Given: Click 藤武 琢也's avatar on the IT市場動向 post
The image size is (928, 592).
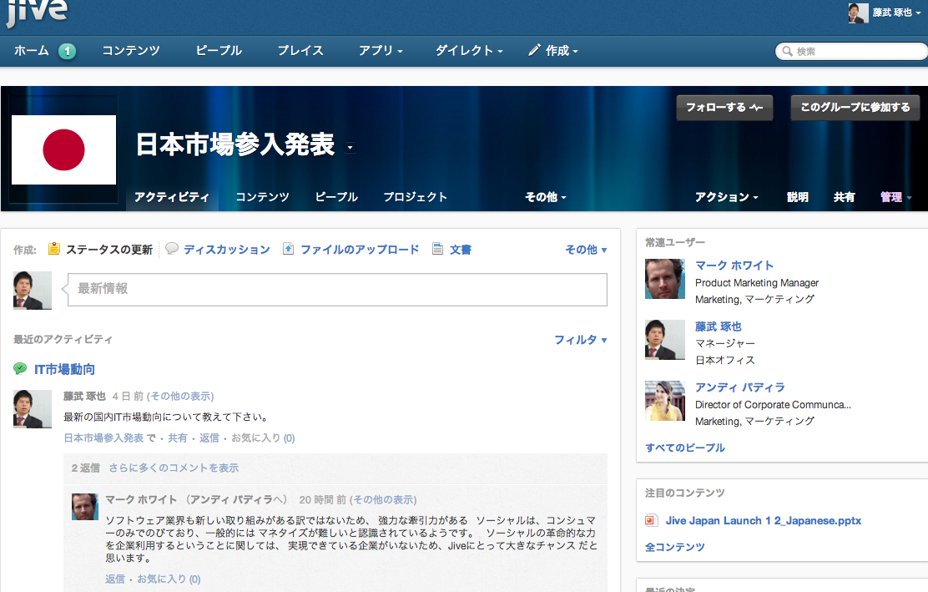Looking at the screenshot, I should click(33, 409).
